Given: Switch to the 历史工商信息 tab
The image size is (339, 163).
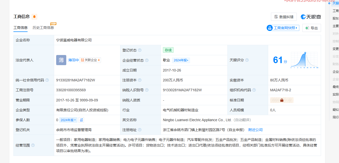Looking at the screenshot, I should pos(43,28).
